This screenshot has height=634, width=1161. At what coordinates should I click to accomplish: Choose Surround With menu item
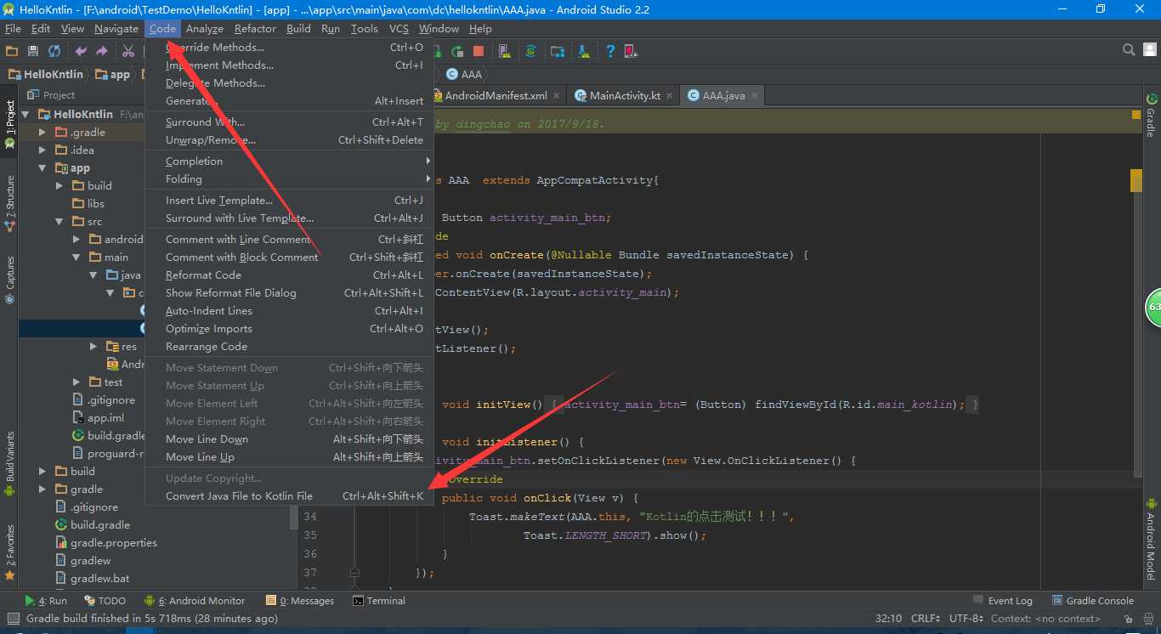[x=289, y=122]
